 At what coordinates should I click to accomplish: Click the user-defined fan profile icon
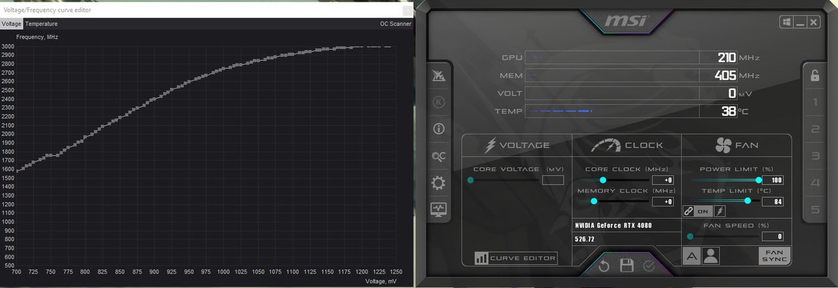pos(710,256)
